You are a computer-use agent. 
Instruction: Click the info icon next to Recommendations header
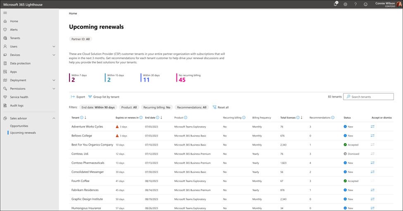tap(333, 117)
